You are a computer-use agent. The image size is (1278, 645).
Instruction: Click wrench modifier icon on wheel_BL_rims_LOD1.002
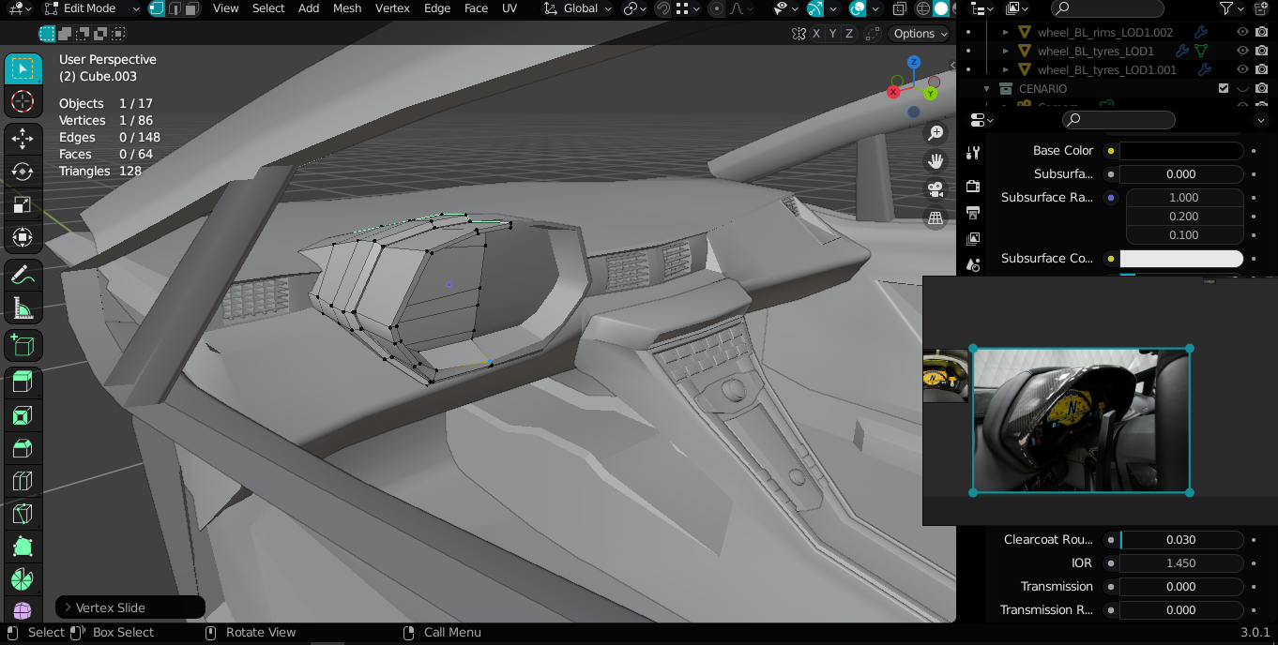(x=1199, y=32)
